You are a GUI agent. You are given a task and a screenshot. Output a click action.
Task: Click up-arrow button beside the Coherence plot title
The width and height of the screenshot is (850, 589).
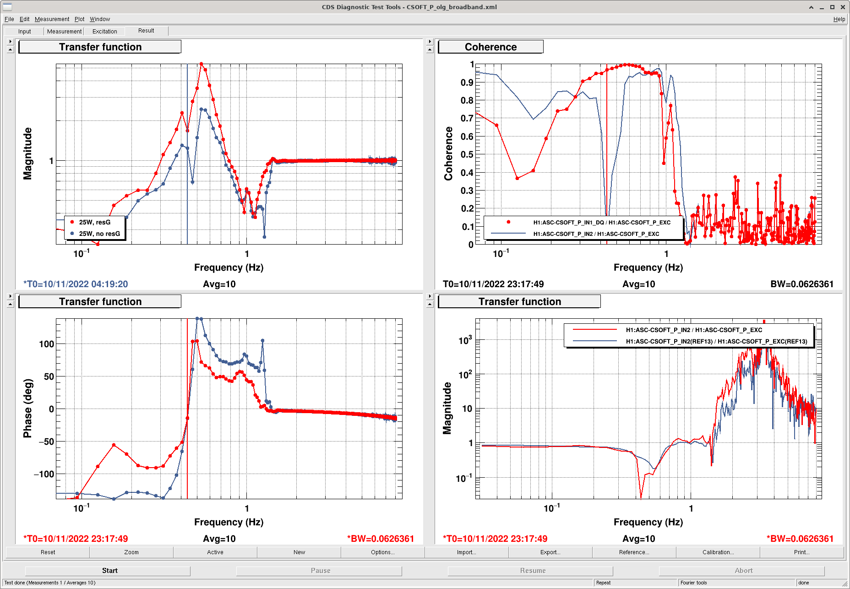coord(430,49)
